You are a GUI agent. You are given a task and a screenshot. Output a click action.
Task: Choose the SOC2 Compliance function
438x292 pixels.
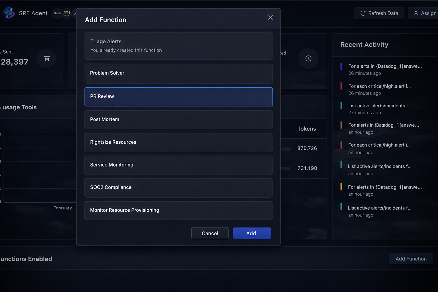[179, 188]
